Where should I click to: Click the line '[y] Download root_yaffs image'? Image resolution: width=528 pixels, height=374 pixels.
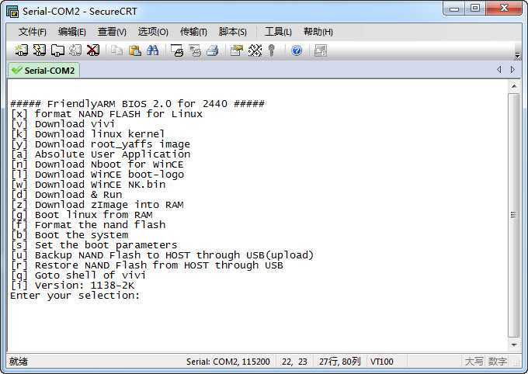[x=100, y=144]
